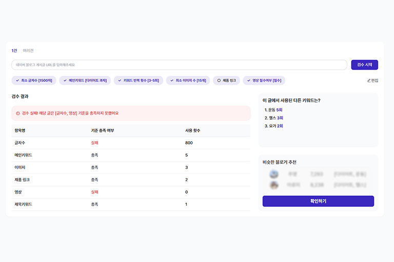The width and height of the screenshot is (394, 262).
Task: Click the value 800 in 글자수 row
Action: click(x=189, y=143)
